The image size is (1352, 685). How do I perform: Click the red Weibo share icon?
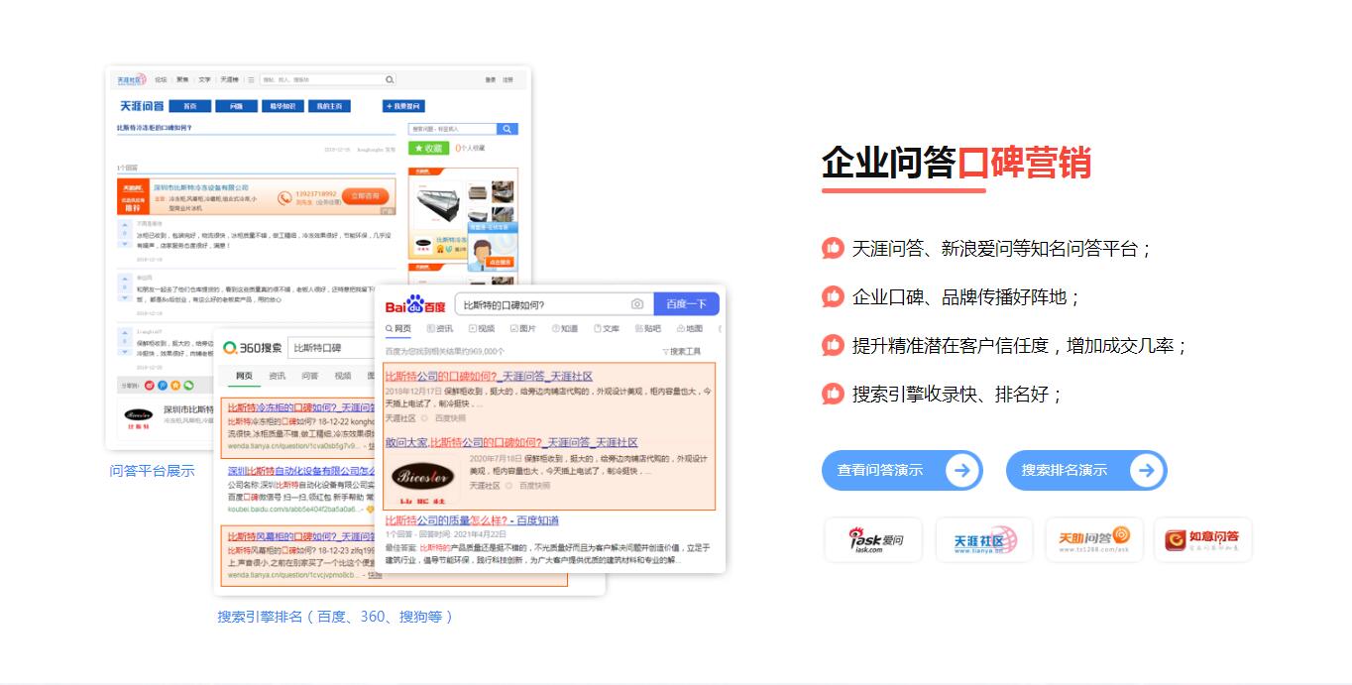tap(150, 385)
